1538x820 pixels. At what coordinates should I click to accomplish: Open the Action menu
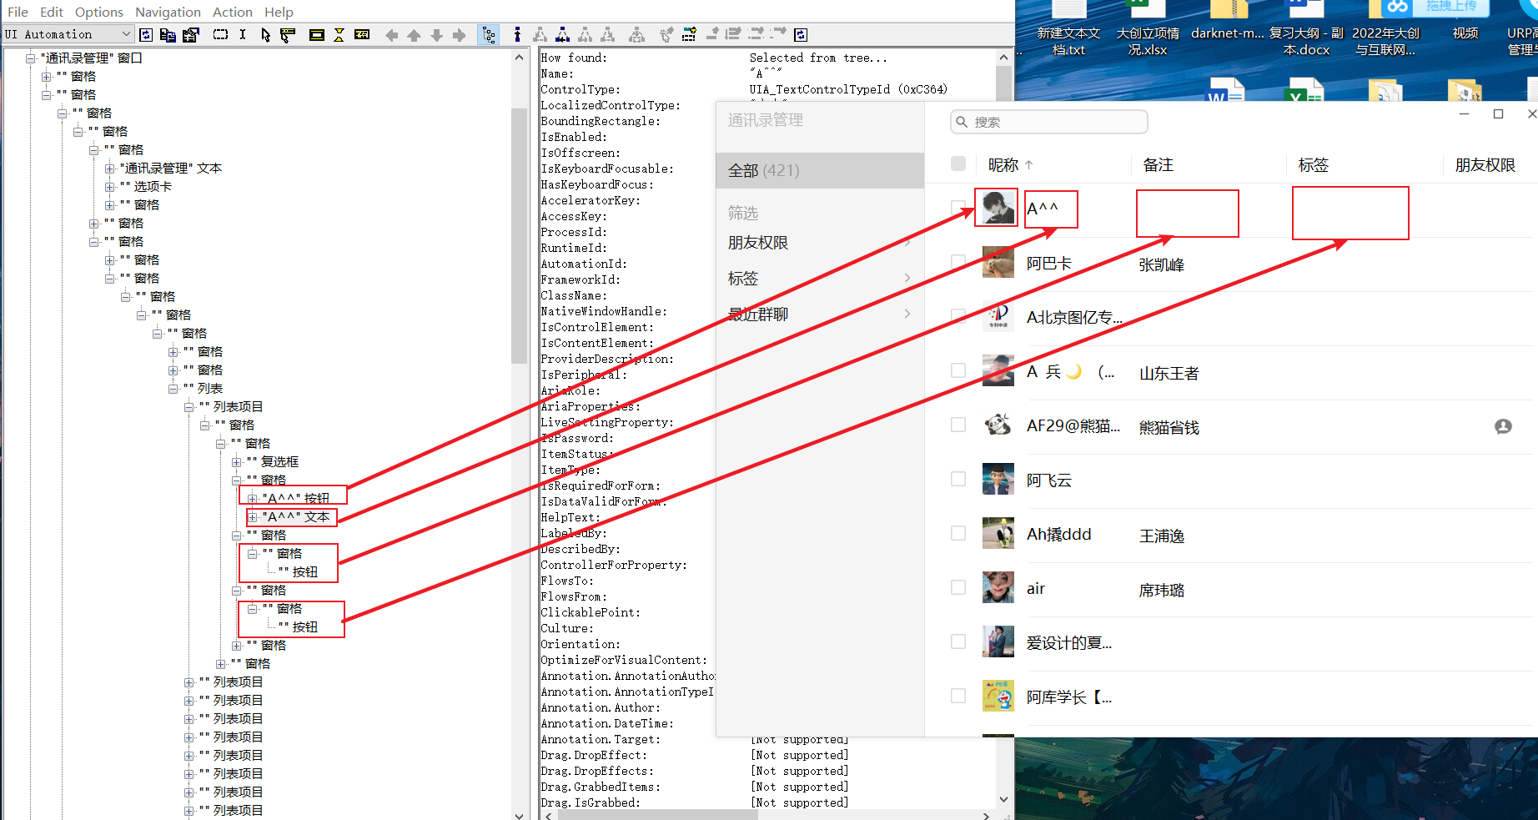click(x=233, y=12)
